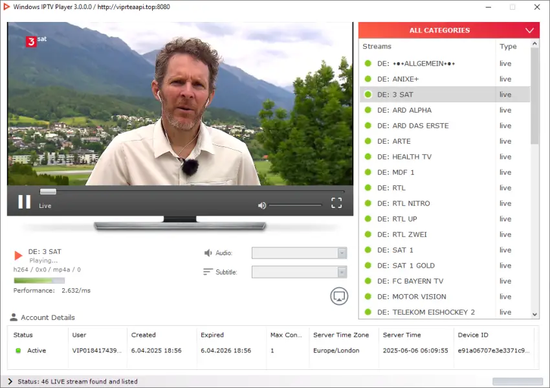Play the DE: SAT 1 GOLD stream

pos(445,266)
